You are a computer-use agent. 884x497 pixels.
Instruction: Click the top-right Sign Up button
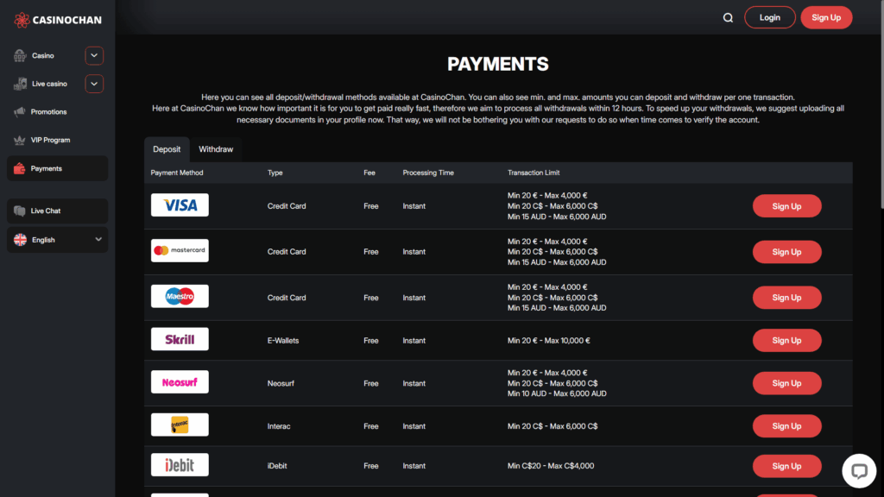tap(826, 16)
